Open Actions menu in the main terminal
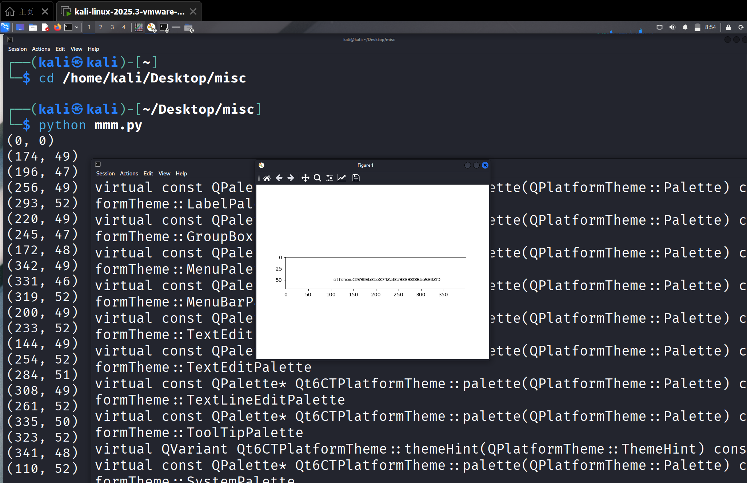747x483 pixels. 41,49
